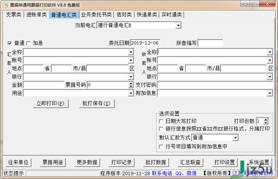Open the 往来单位 button
Viewport: 278px width, 179px height.
[x=19, y=162]
